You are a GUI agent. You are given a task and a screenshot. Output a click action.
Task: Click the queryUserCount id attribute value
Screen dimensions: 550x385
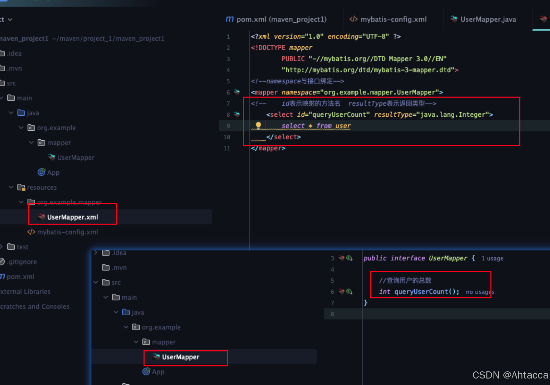tap(339, 115)
